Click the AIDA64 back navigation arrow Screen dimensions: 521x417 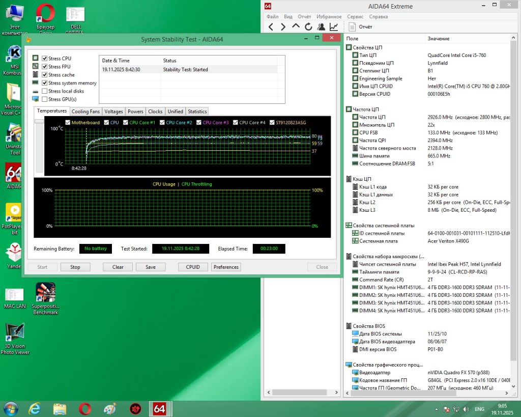pos(271,27)
